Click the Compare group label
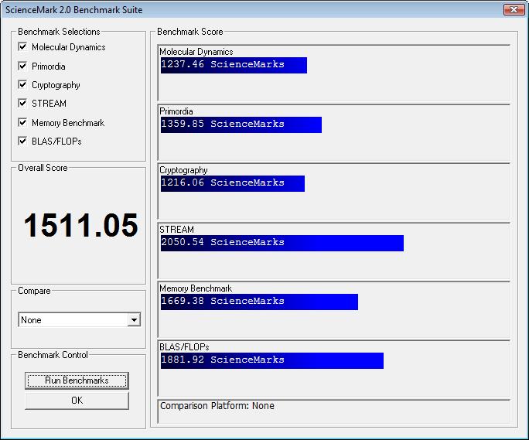Screen dimensions: 529x440 point(34,291)
